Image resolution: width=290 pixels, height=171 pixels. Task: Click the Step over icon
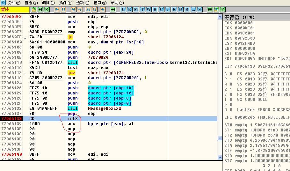click(x=80, y=10)
